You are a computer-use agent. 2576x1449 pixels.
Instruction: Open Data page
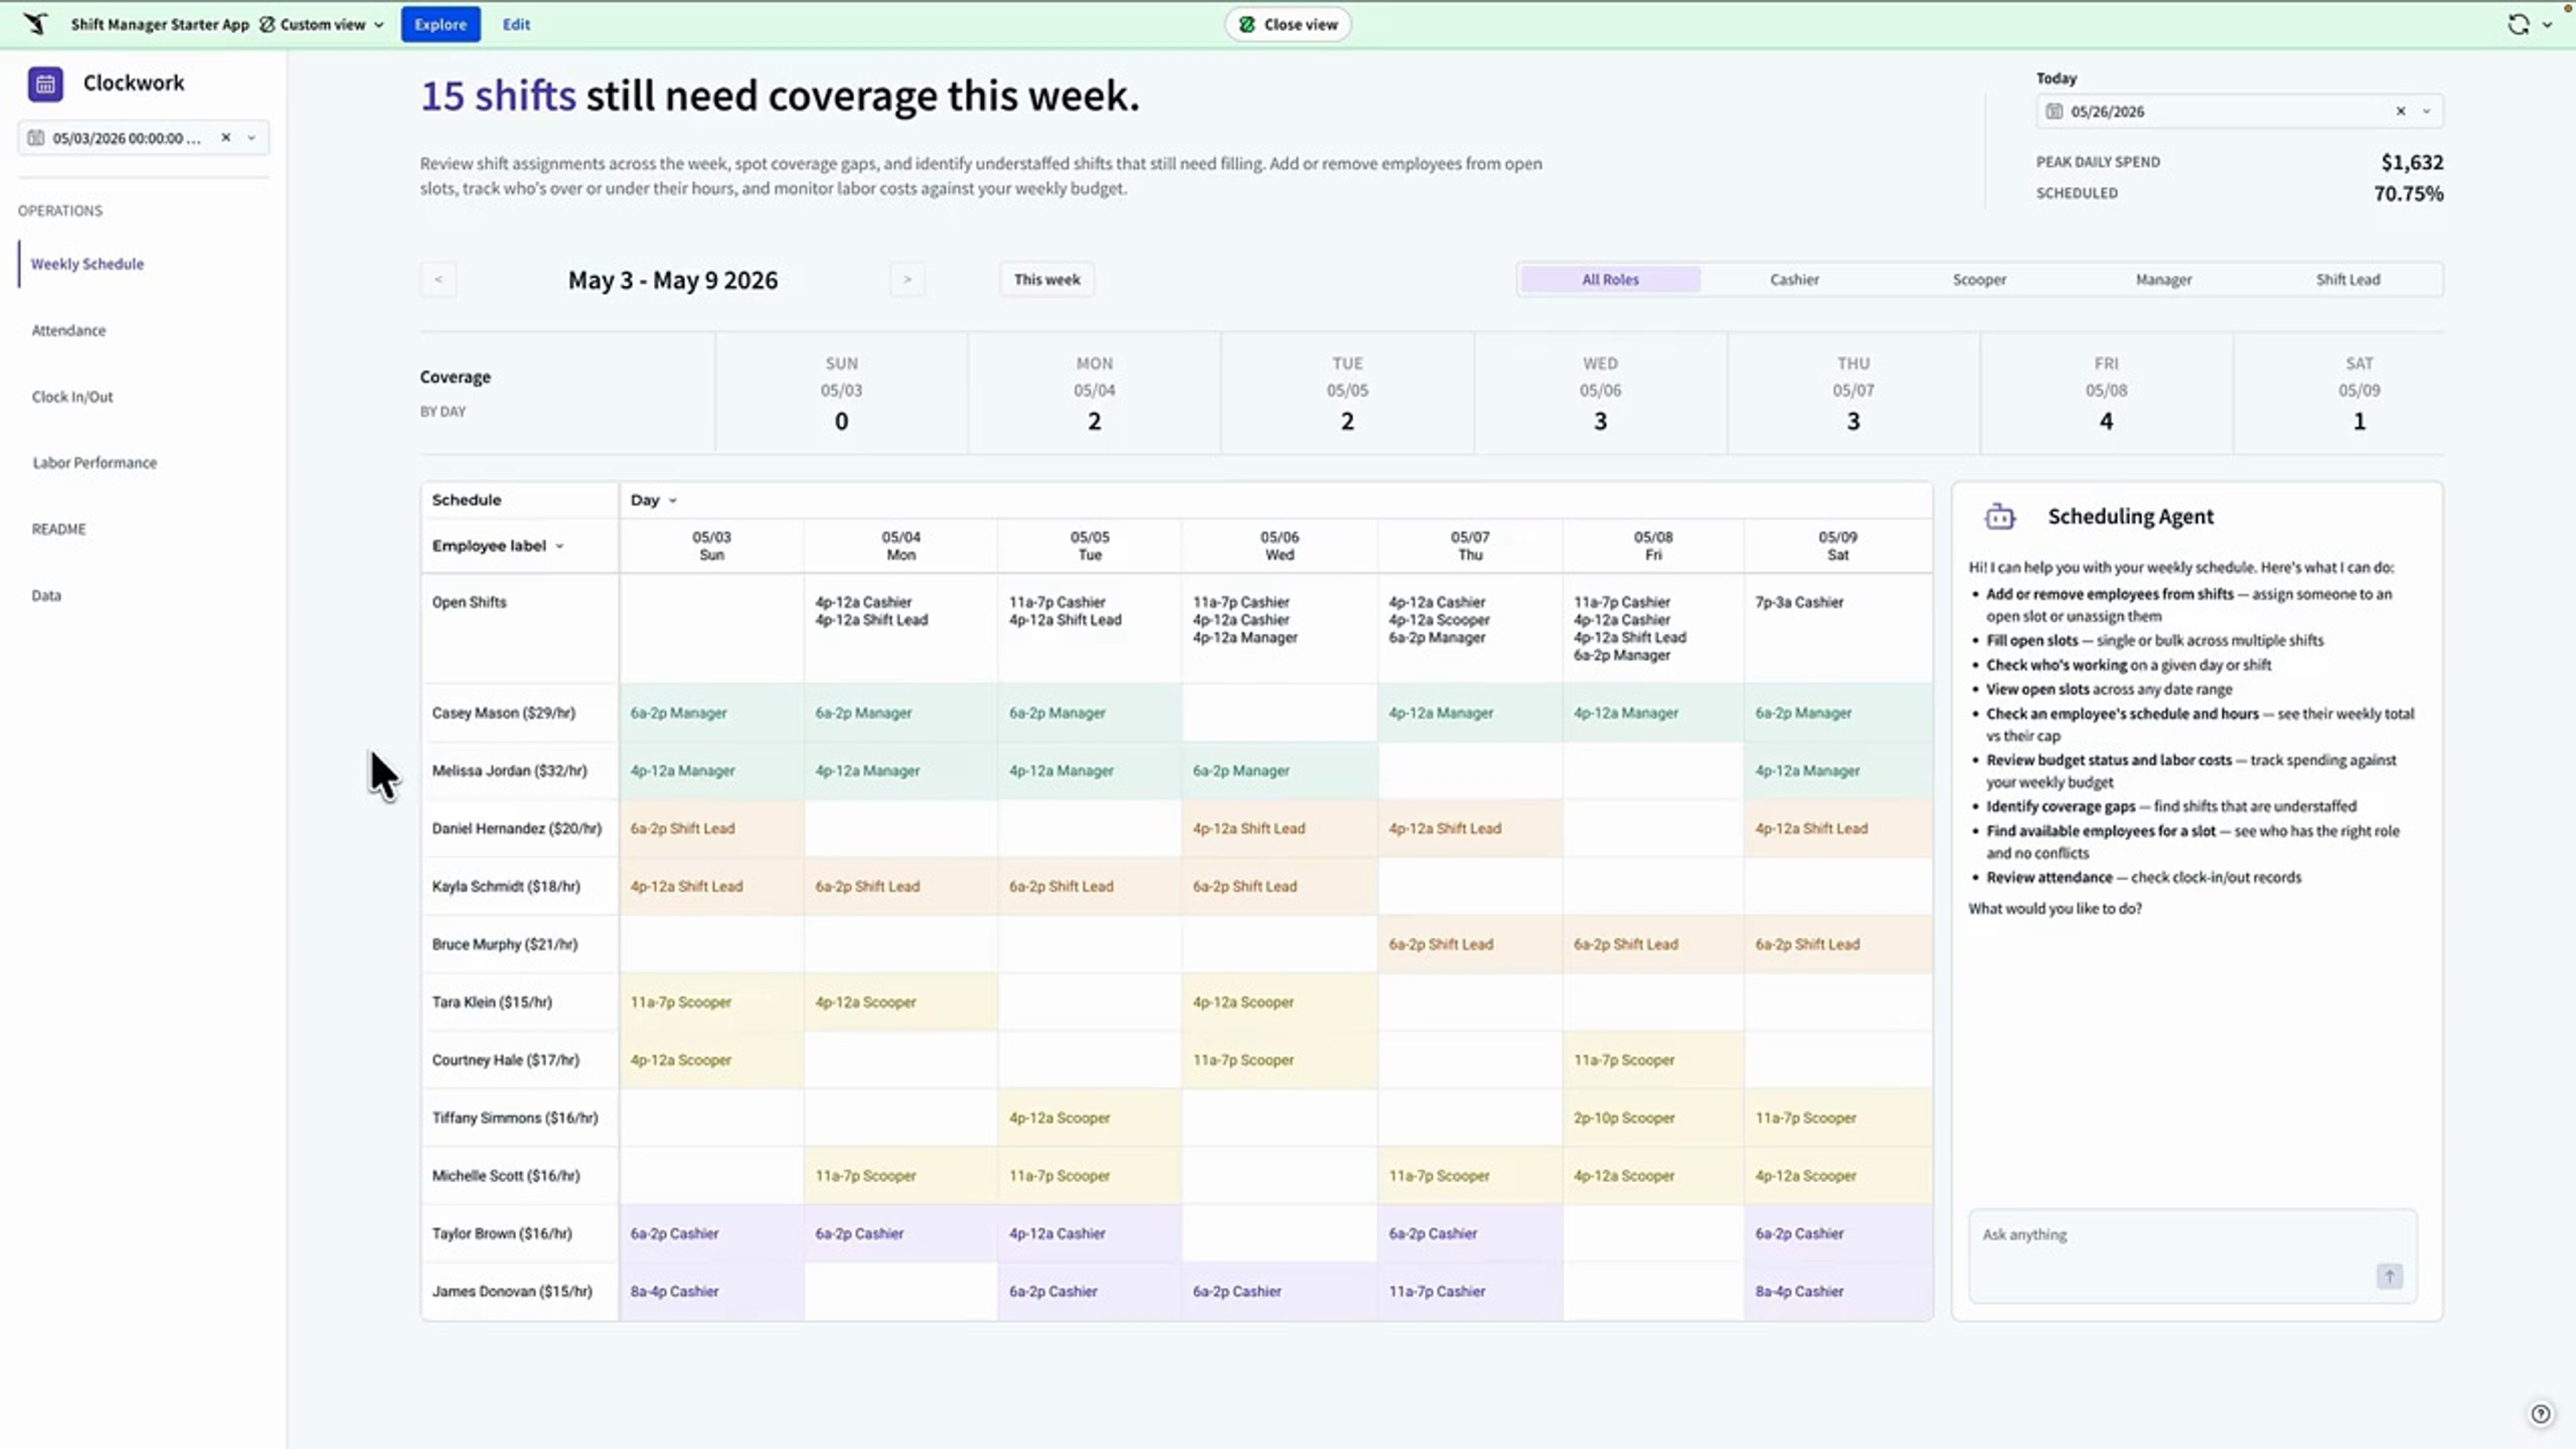[46, 595]
